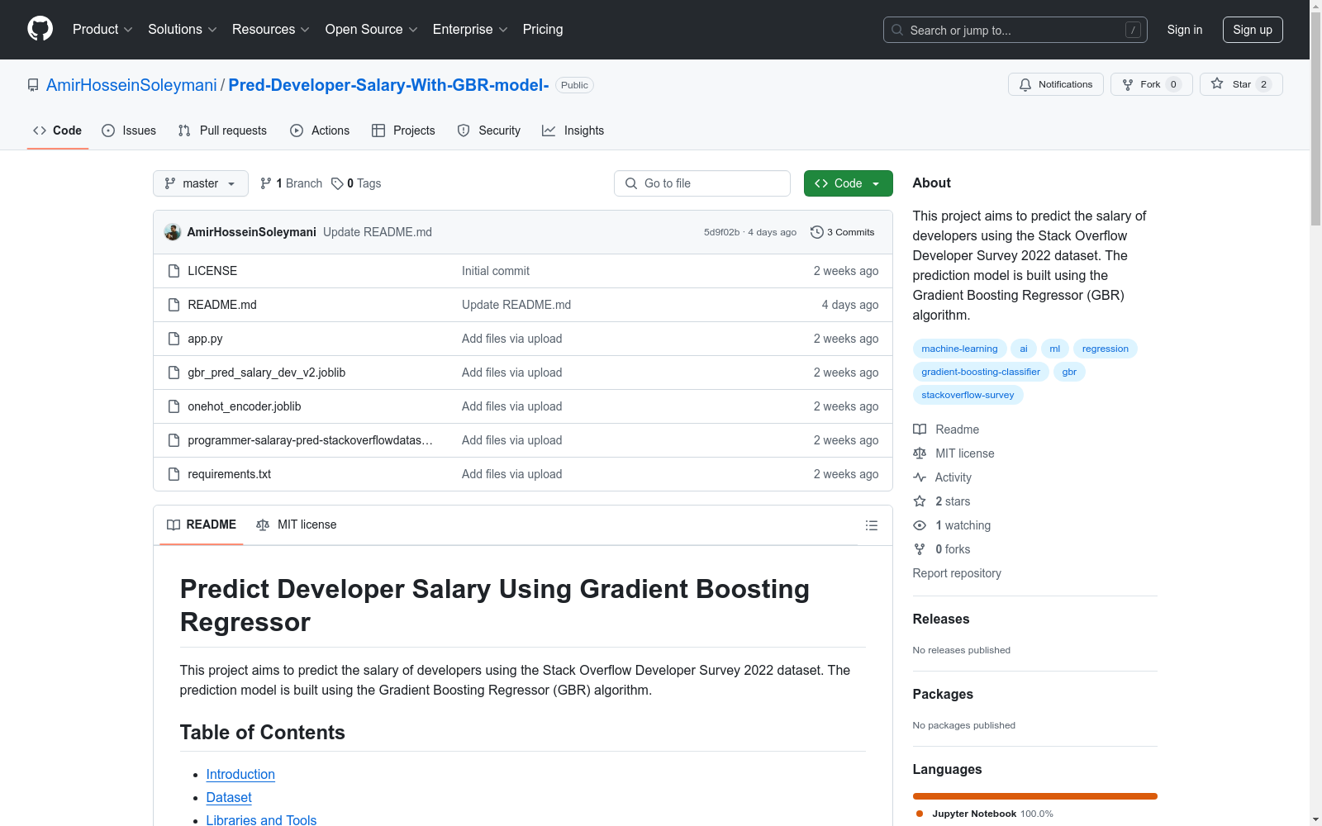Click the star icon beside 2 stars
Viewport: 1322px width, 826px height.
920,501
